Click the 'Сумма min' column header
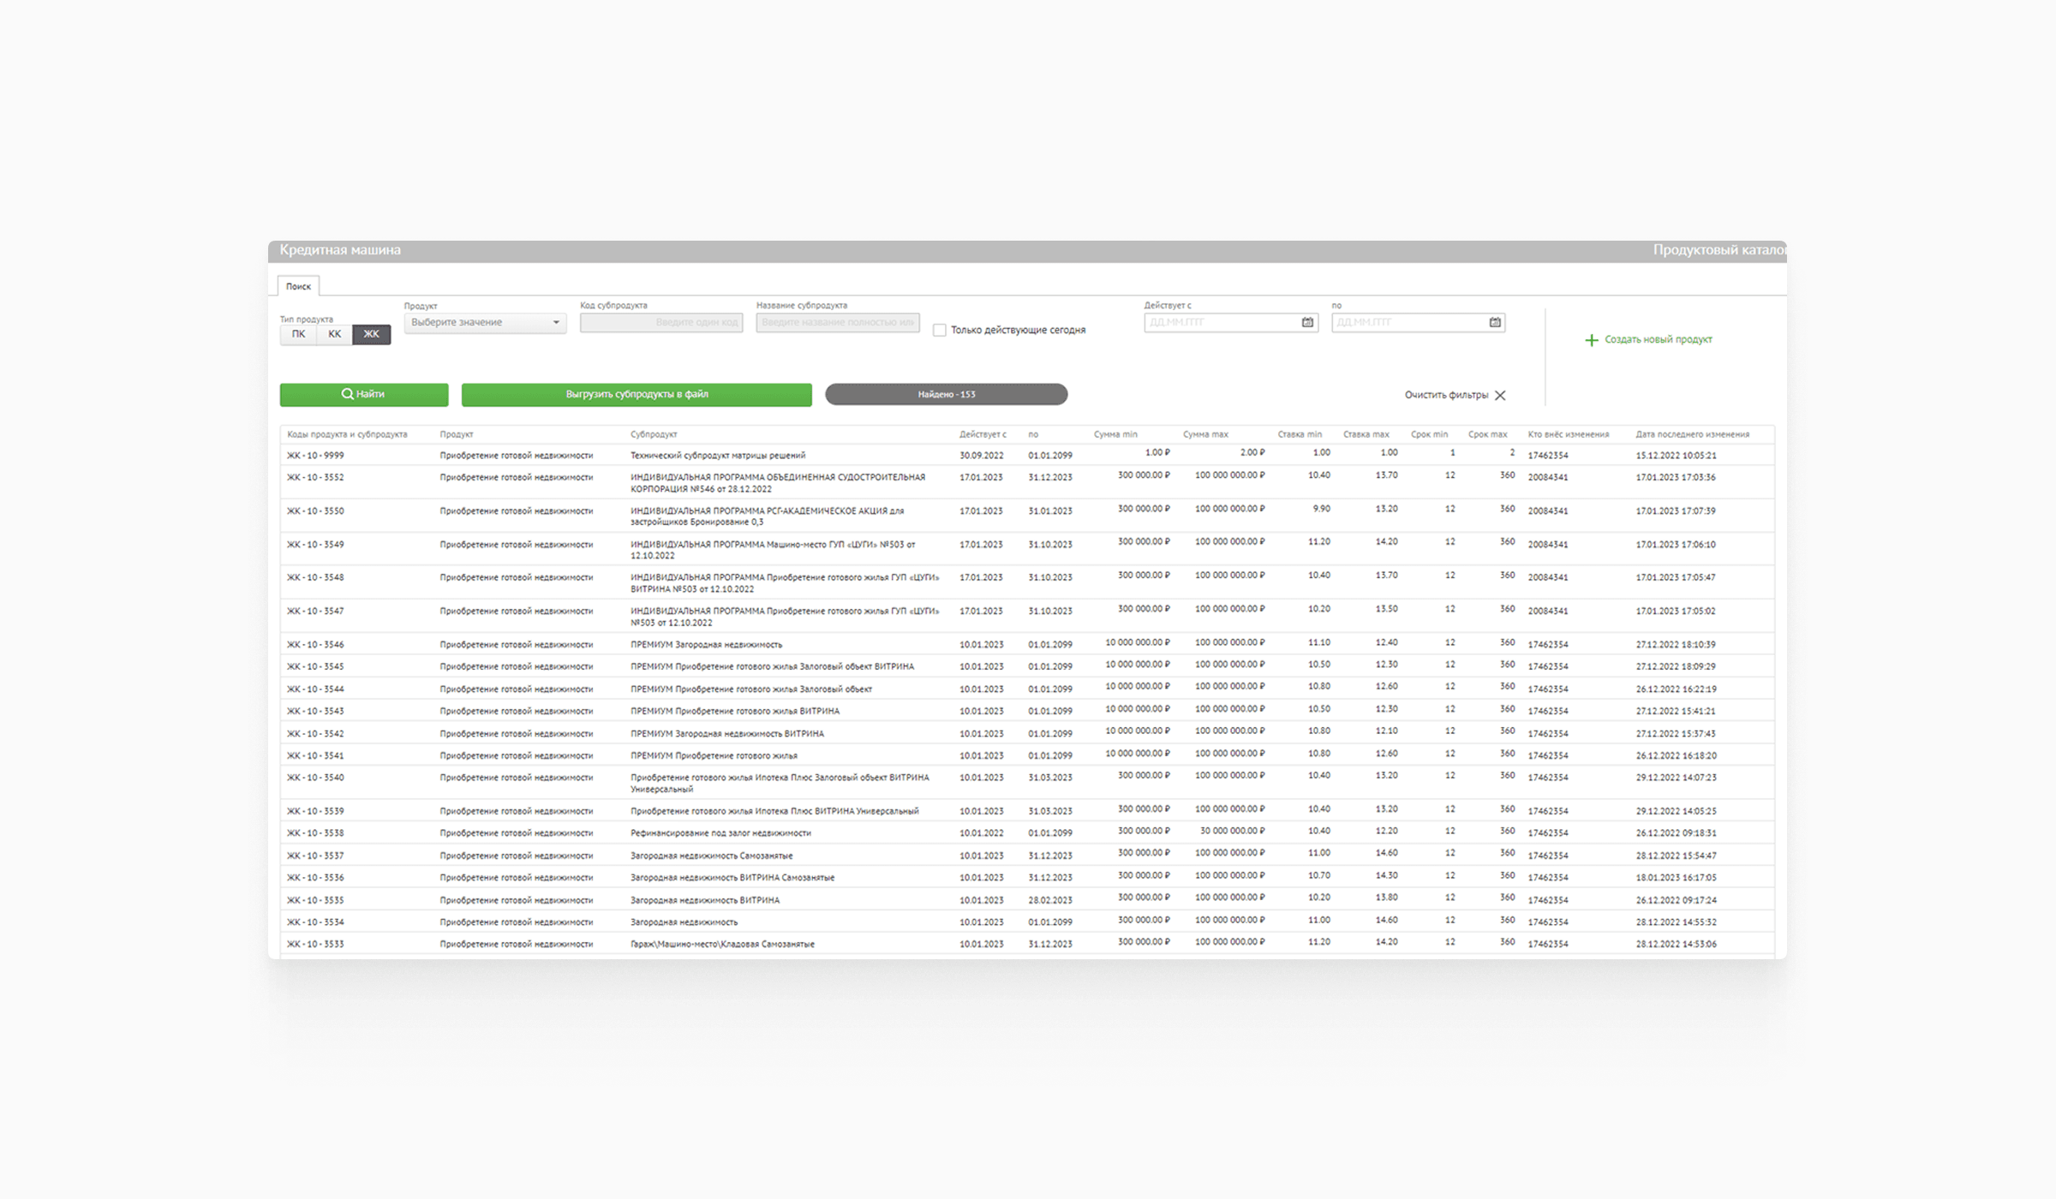This screenshot has height=1199, width=2056. coord(1115,434)
